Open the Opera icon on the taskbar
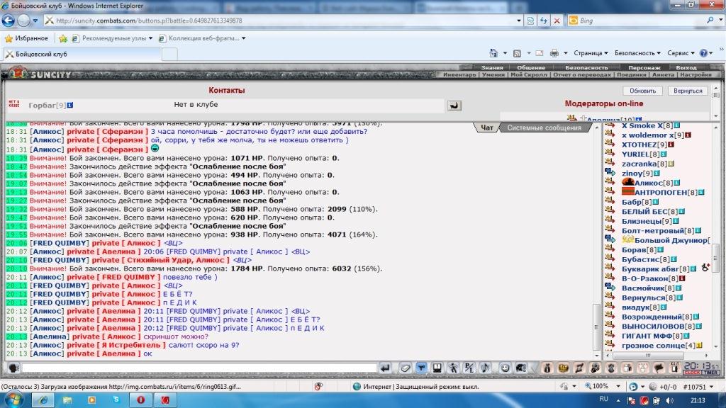The height and width of the screenshot is (408, 726). pyautogui.click(x=141, y=399)
